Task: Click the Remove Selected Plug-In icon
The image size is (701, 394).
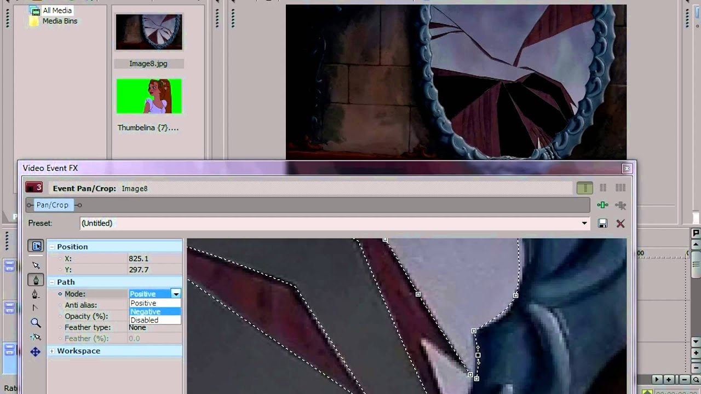Action: tap(620, 205)
